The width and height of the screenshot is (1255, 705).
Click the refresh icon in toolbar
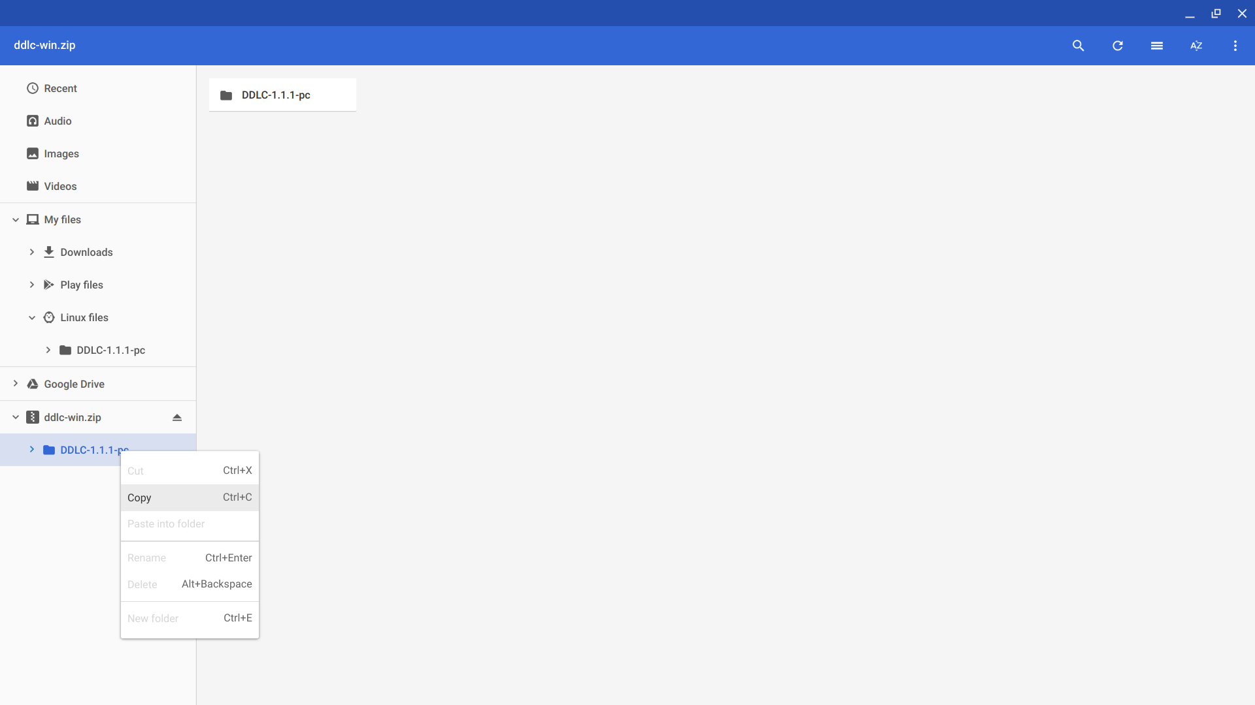pos(1117,46)
